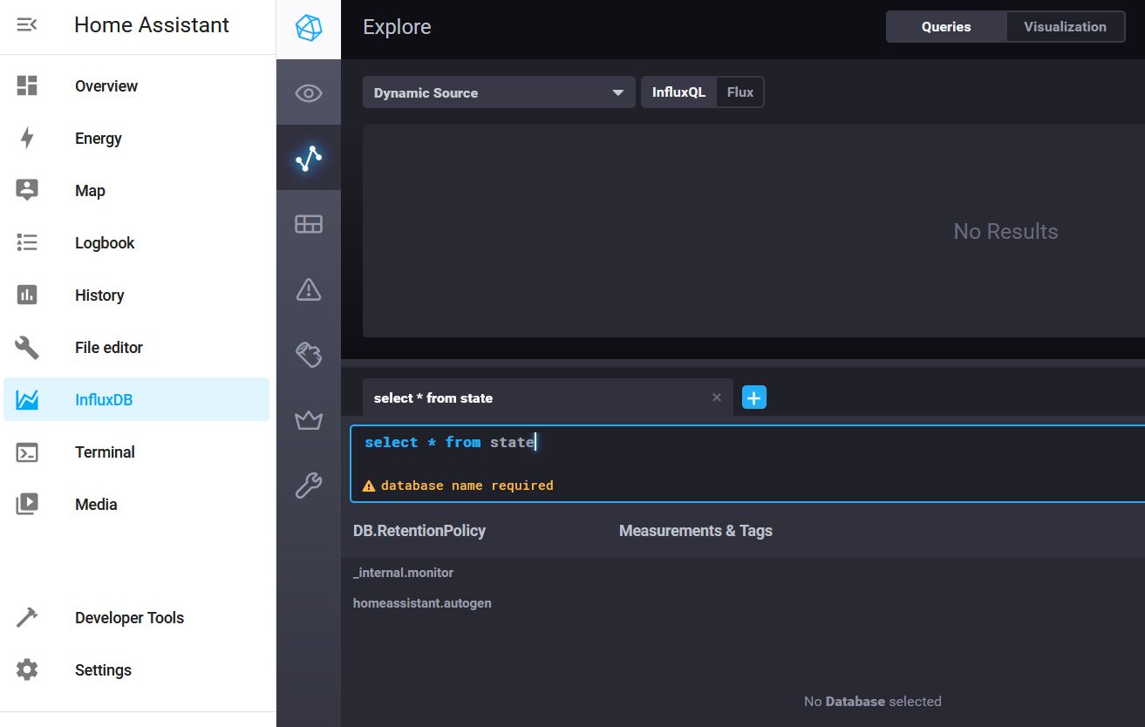Viewport: 1145px width, 727px height.
Task: Open Developer Tools
Action: pyautogui.click(x=129, y=617)
